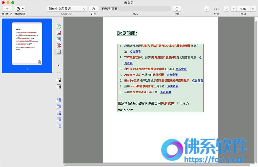Zoom out with the minus button
The width and height of the screenshot is (258, 167).
click(x=233, y=9)
